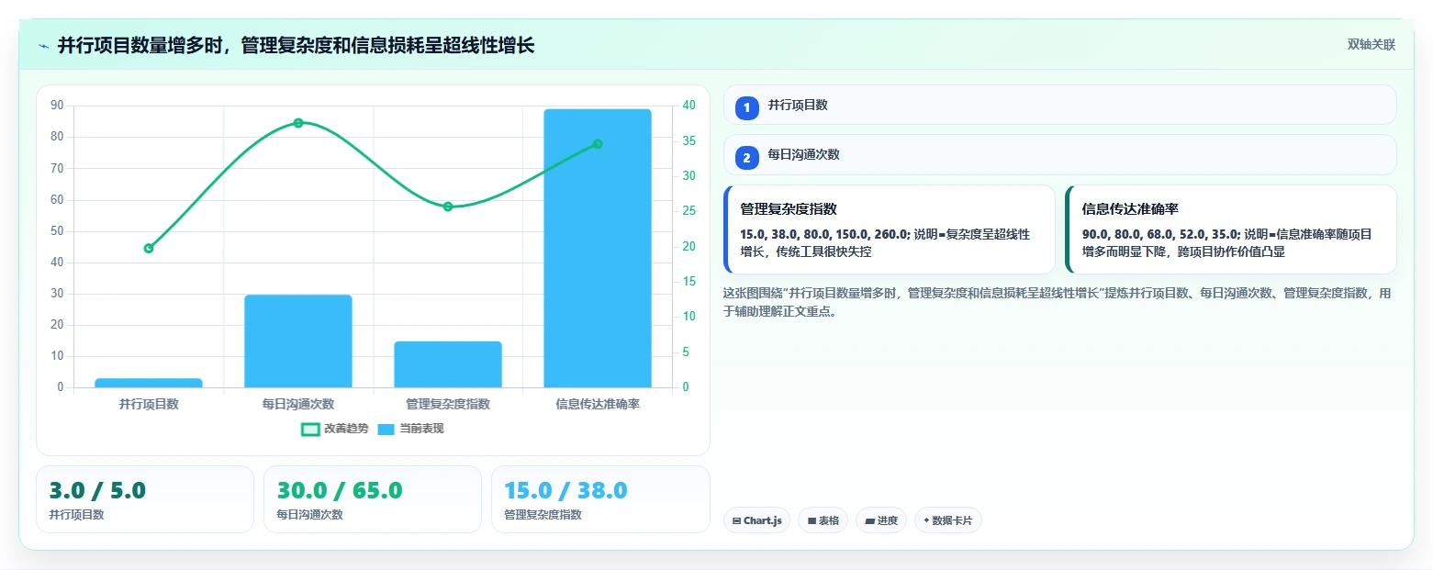
Task: Click x-axis label 并行项目数
Action: (149, 404)
